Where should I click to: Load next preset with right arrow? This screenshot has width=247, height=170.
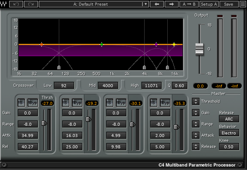[171, 4]
